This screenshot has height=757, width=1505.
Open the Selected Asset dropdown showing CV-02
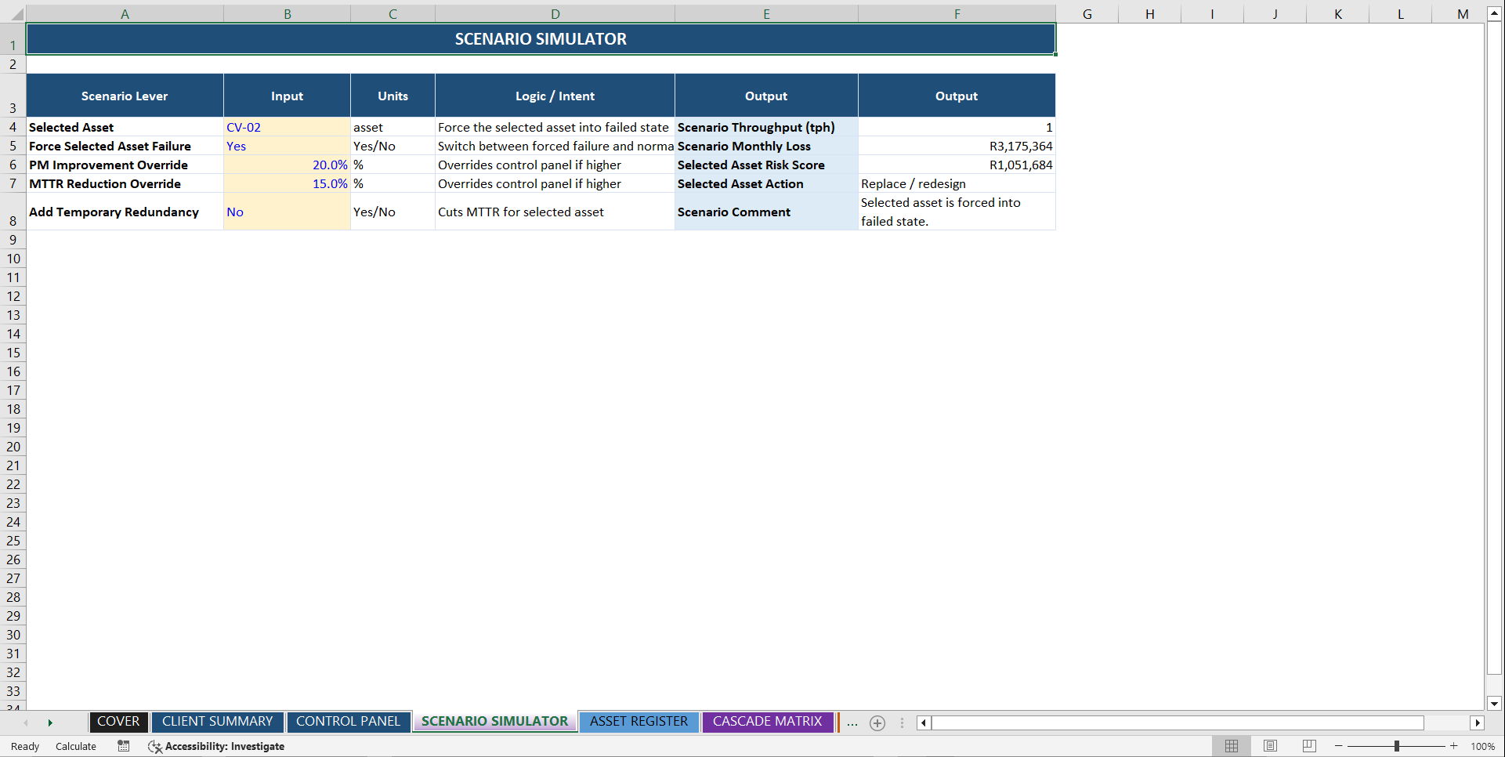[287, 127]
